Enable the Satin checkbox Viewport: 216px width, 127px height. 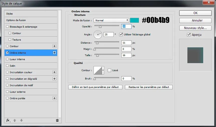point(7,66)
